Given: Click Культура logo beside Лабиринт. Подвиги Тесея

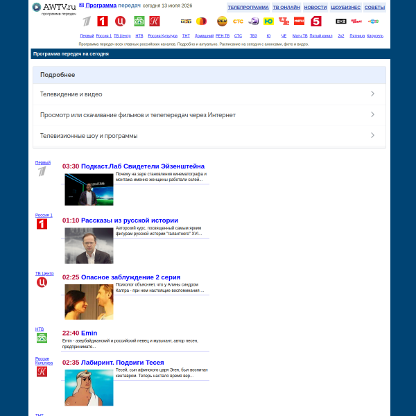Looking at the screenshot, I should [42, 372].
